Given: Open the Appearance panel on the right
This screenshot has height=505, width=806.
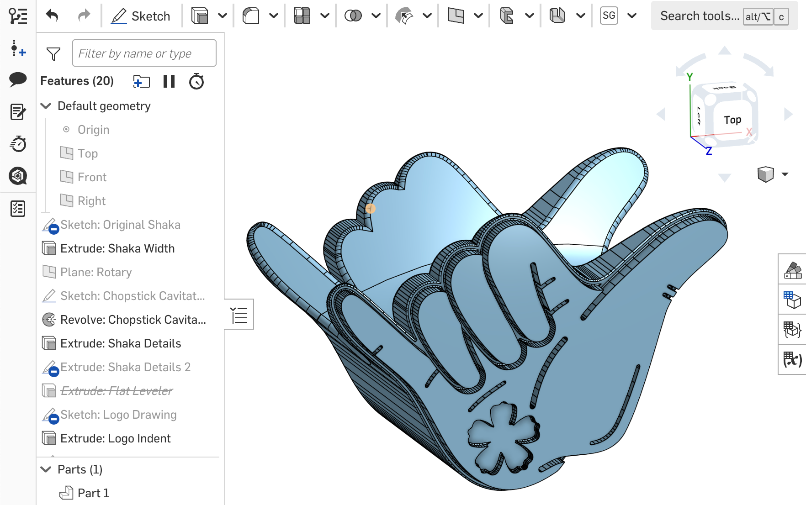Looking at the screenshot, I should (x=792, y=271).
